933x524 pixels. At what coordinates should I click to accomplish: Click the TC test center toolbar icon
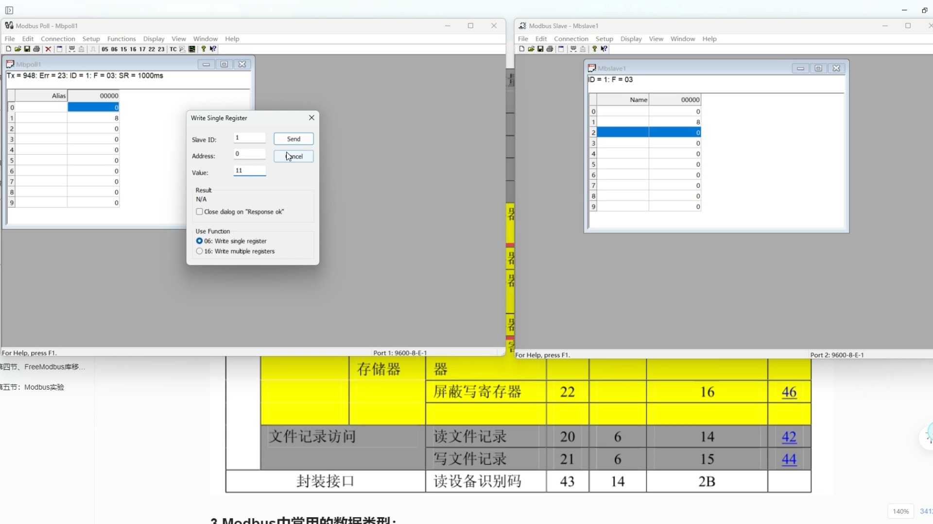click(x=173, y=49)
